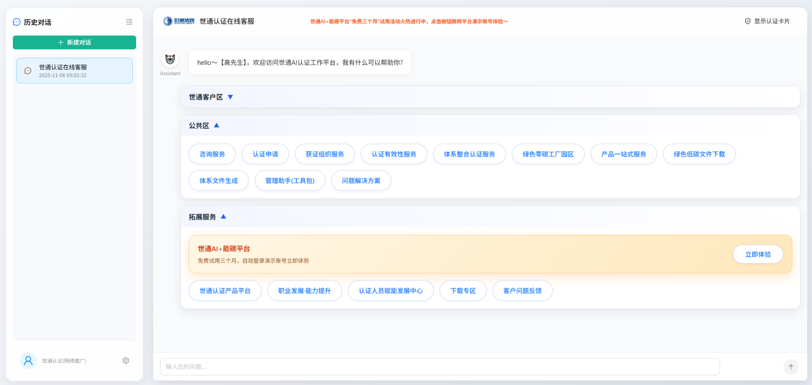
Task: Open 管理助手(工具包)
Action: [x=290, y=181]
